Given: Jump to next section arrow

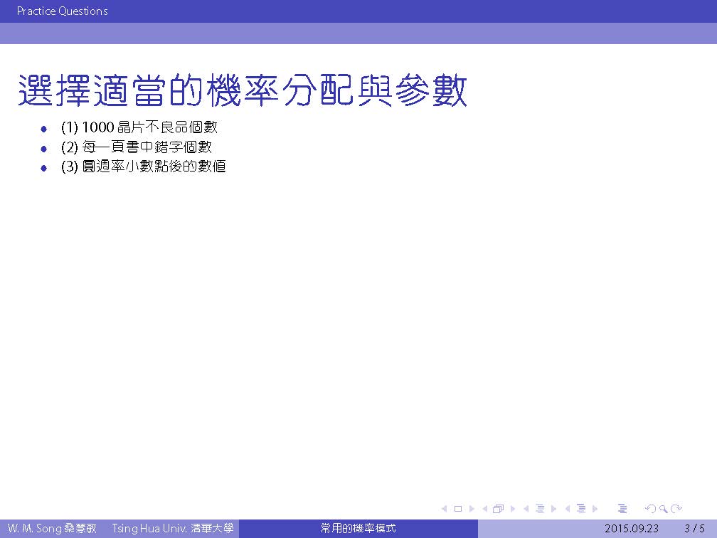Looking at the screenshot, I should tap(595, 509).
